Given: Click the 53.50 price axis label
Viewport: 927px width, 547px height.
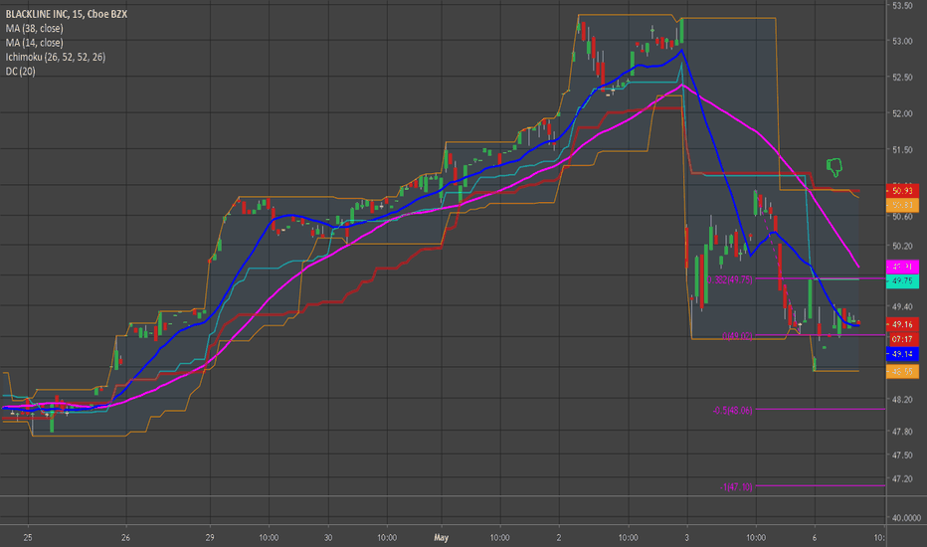Looking at the screenshot, I should [x=902, y=5].
